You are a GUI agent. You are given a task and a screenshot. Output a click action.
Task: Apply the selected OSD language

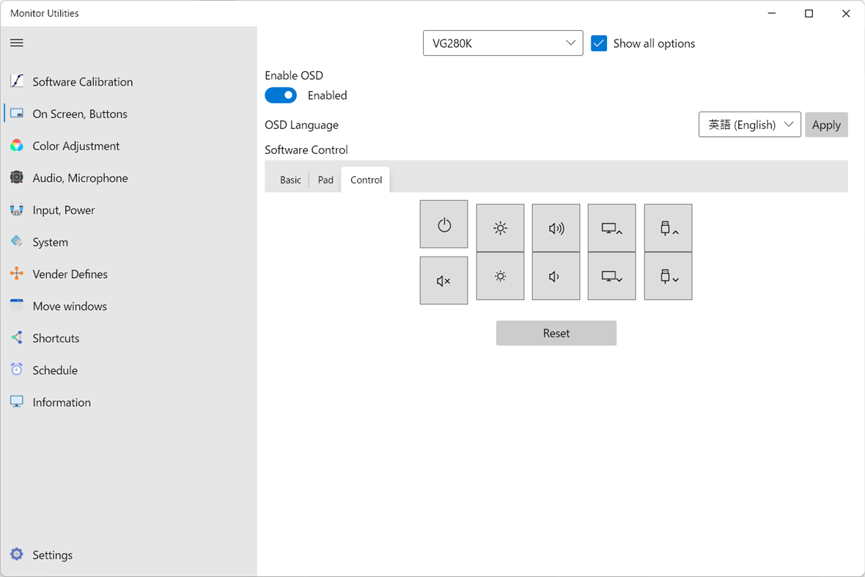click(826, 124)
